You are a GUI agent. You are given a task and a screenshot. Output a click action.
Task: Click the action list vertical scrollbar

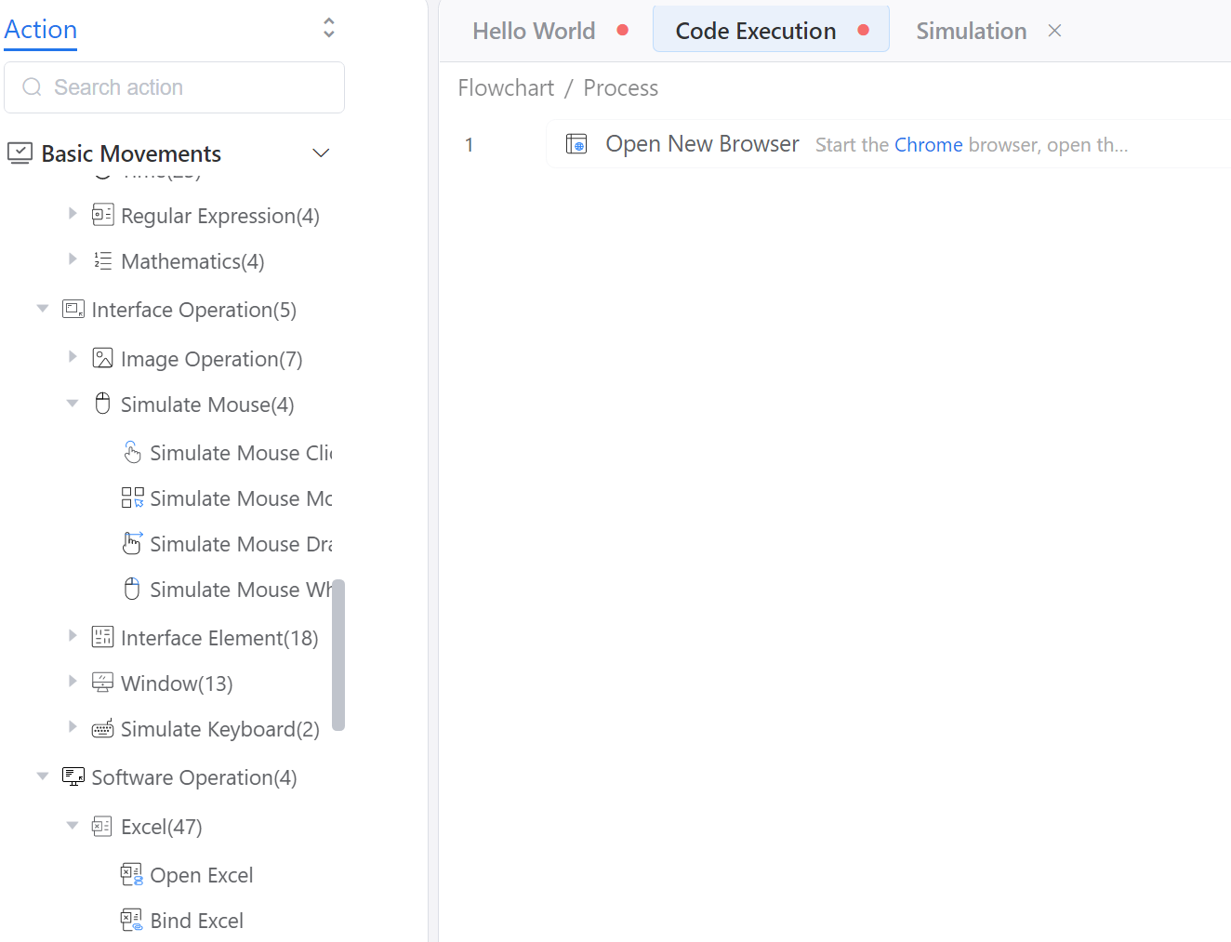338,655
